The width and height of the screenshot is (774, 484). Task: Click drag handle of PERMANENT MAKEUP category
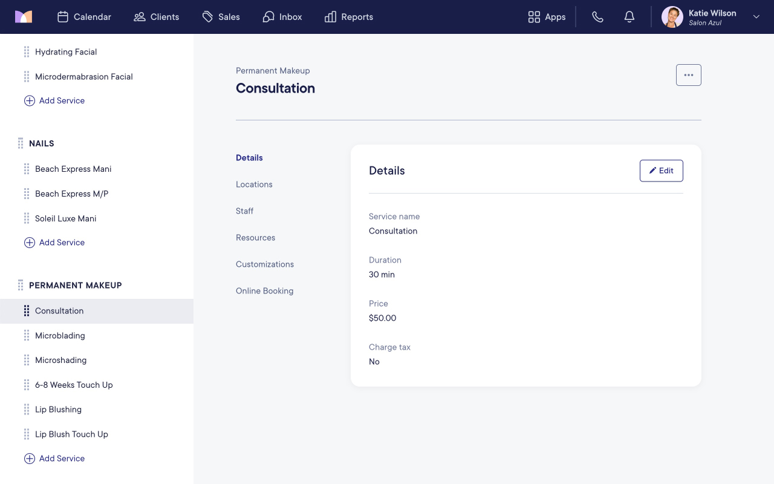pyautogui.click(x=21, y=285)
